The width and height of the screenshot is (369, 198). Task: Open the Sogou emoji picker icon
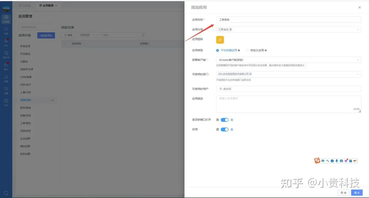[332, 161]
